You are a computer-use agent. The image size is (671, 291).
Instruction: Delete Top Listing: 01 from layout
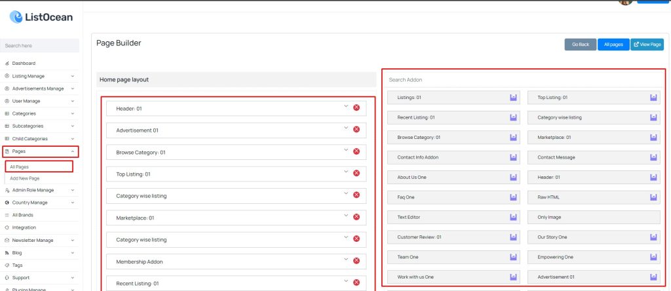(356, 173)
